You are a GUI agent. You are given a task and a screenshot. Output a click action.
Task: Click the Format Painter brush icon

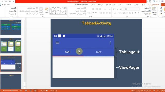tap(161, 14)
